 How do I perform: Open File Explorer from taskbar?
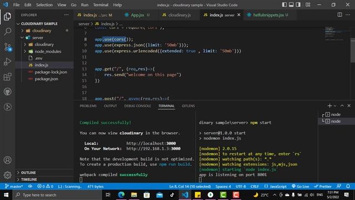(x=134, y=195)
